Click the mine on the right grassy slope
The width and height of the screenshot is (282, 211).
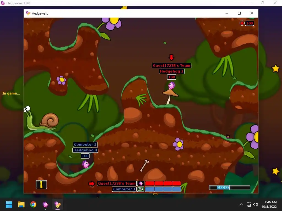coord(228,137)
